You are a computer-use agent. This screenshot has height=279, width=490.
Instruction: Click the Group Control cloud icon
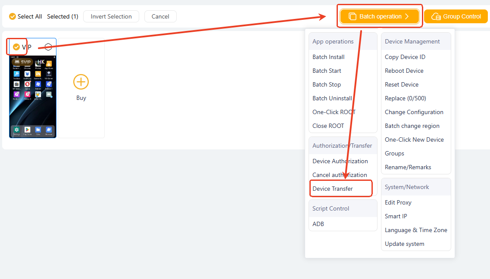pyautogui.click(x=436, y=16)
